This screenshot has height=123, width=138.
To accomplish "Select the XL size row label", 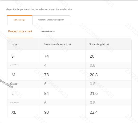I will (x=14, y=112).
